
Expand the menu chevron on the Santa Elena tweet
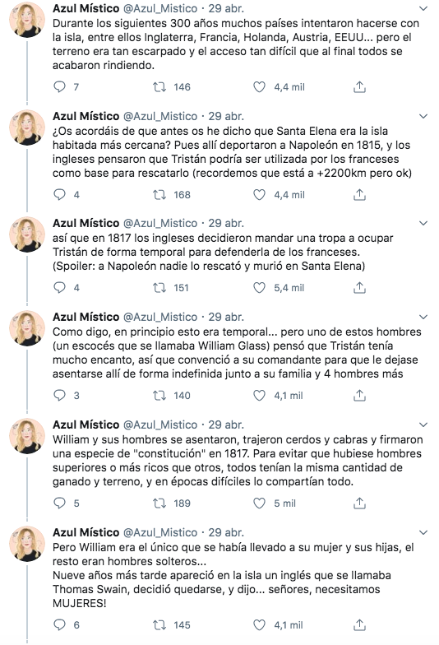pos(423,117)
